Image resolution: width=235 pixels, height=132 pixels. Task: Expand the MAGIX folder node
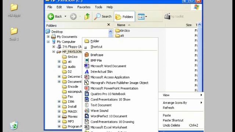click(x=59, y=111)
